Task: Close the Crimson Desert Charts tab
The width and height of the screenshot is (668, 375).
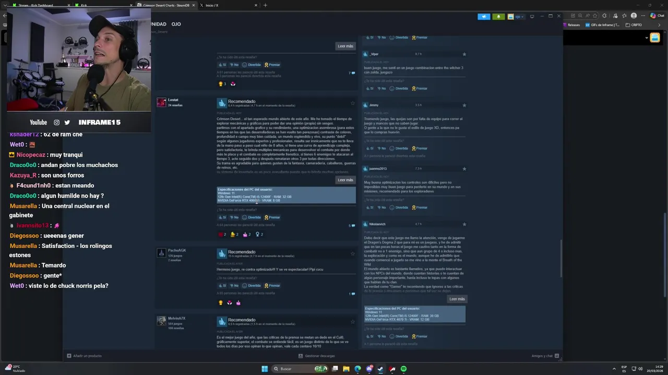Action: coord(194,5)
